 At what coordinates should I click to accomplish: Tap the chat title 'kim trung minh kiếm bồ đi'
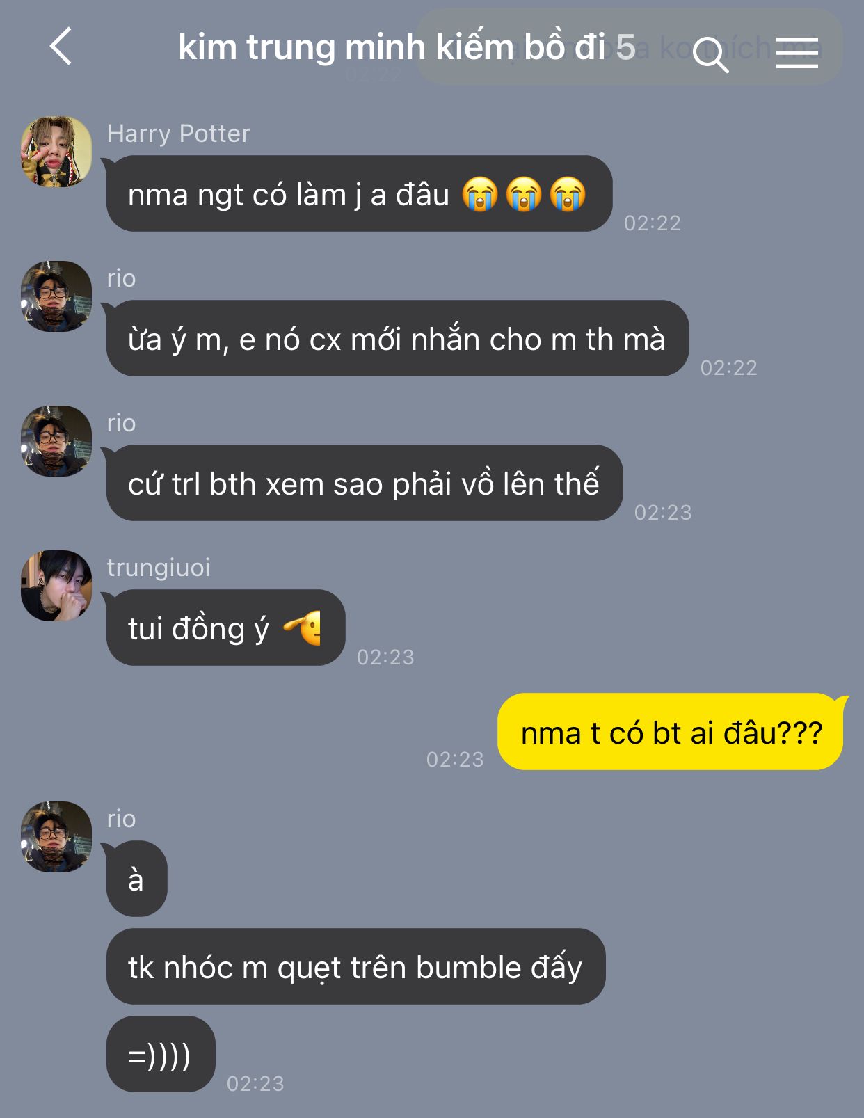pyautogui.click(x=392, y=47)
